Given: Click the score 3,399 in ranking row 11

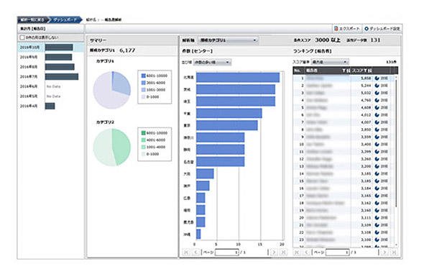Looking at the screenshot, I should point(366,152).
